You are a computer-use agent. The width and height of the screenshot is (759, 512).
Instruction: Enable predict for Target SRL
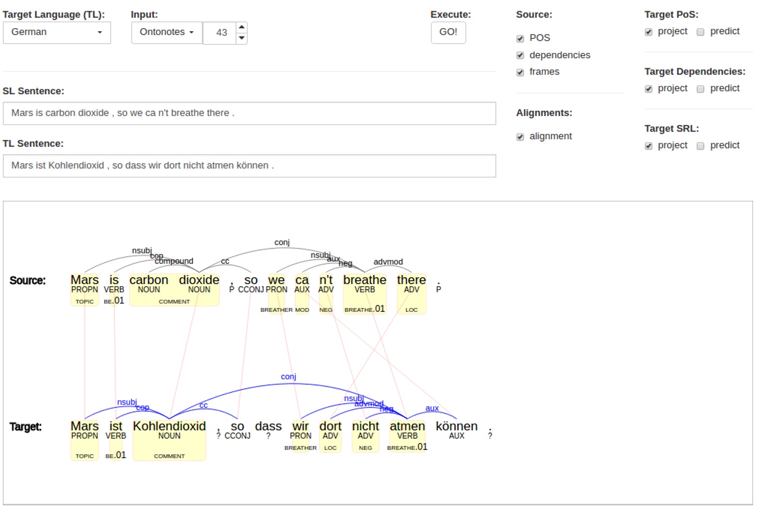coord(700,145)
